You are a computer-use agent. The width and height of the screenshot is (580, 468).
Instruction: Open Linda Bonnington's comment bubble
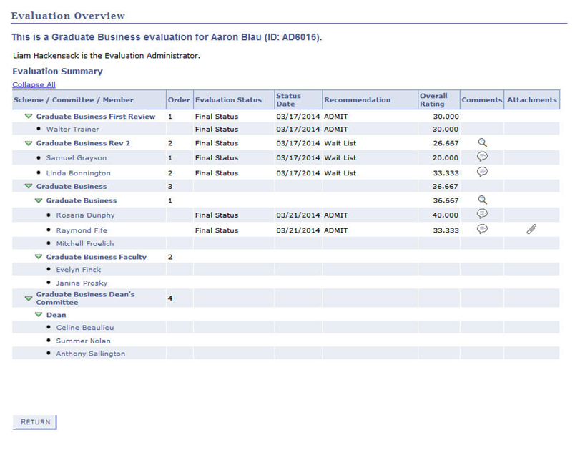tap(483, 172)
